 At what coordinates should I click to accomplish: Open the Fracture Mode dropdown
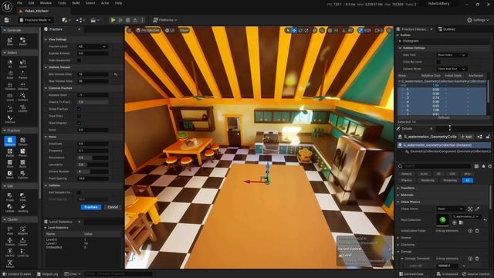36,20
